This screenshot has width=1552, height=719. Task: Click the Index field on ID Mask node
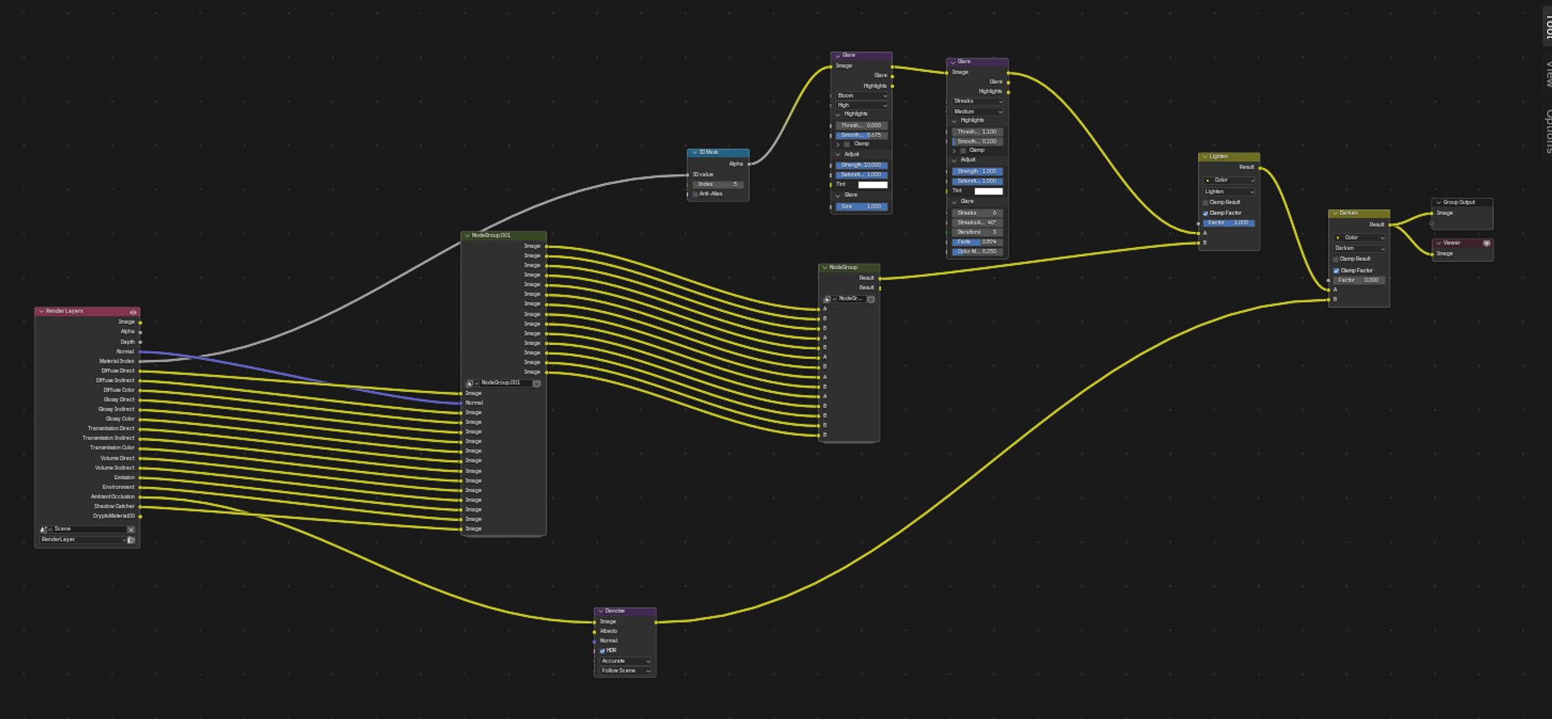pyautogui.click(x=718, y=184)
